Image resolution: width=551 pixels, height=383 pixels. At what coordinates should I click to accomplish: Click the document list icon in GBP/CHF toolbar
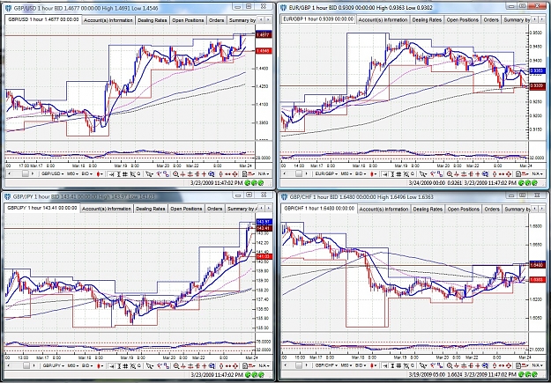click(x=518, y=365)
